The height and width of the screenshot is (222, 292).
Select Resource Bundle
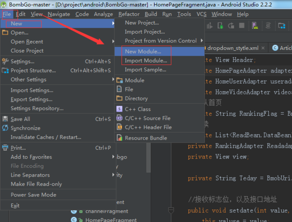[160, 138]
